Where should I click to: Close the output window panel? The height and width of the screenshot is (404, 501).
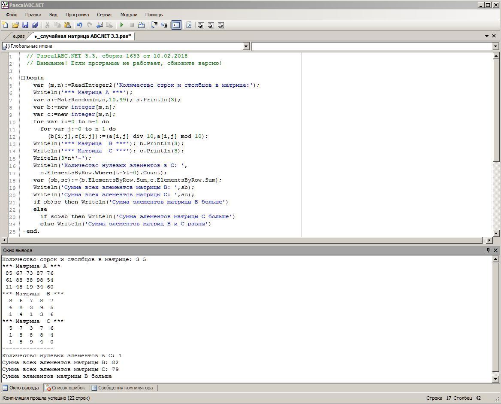[x=495, y=250]
